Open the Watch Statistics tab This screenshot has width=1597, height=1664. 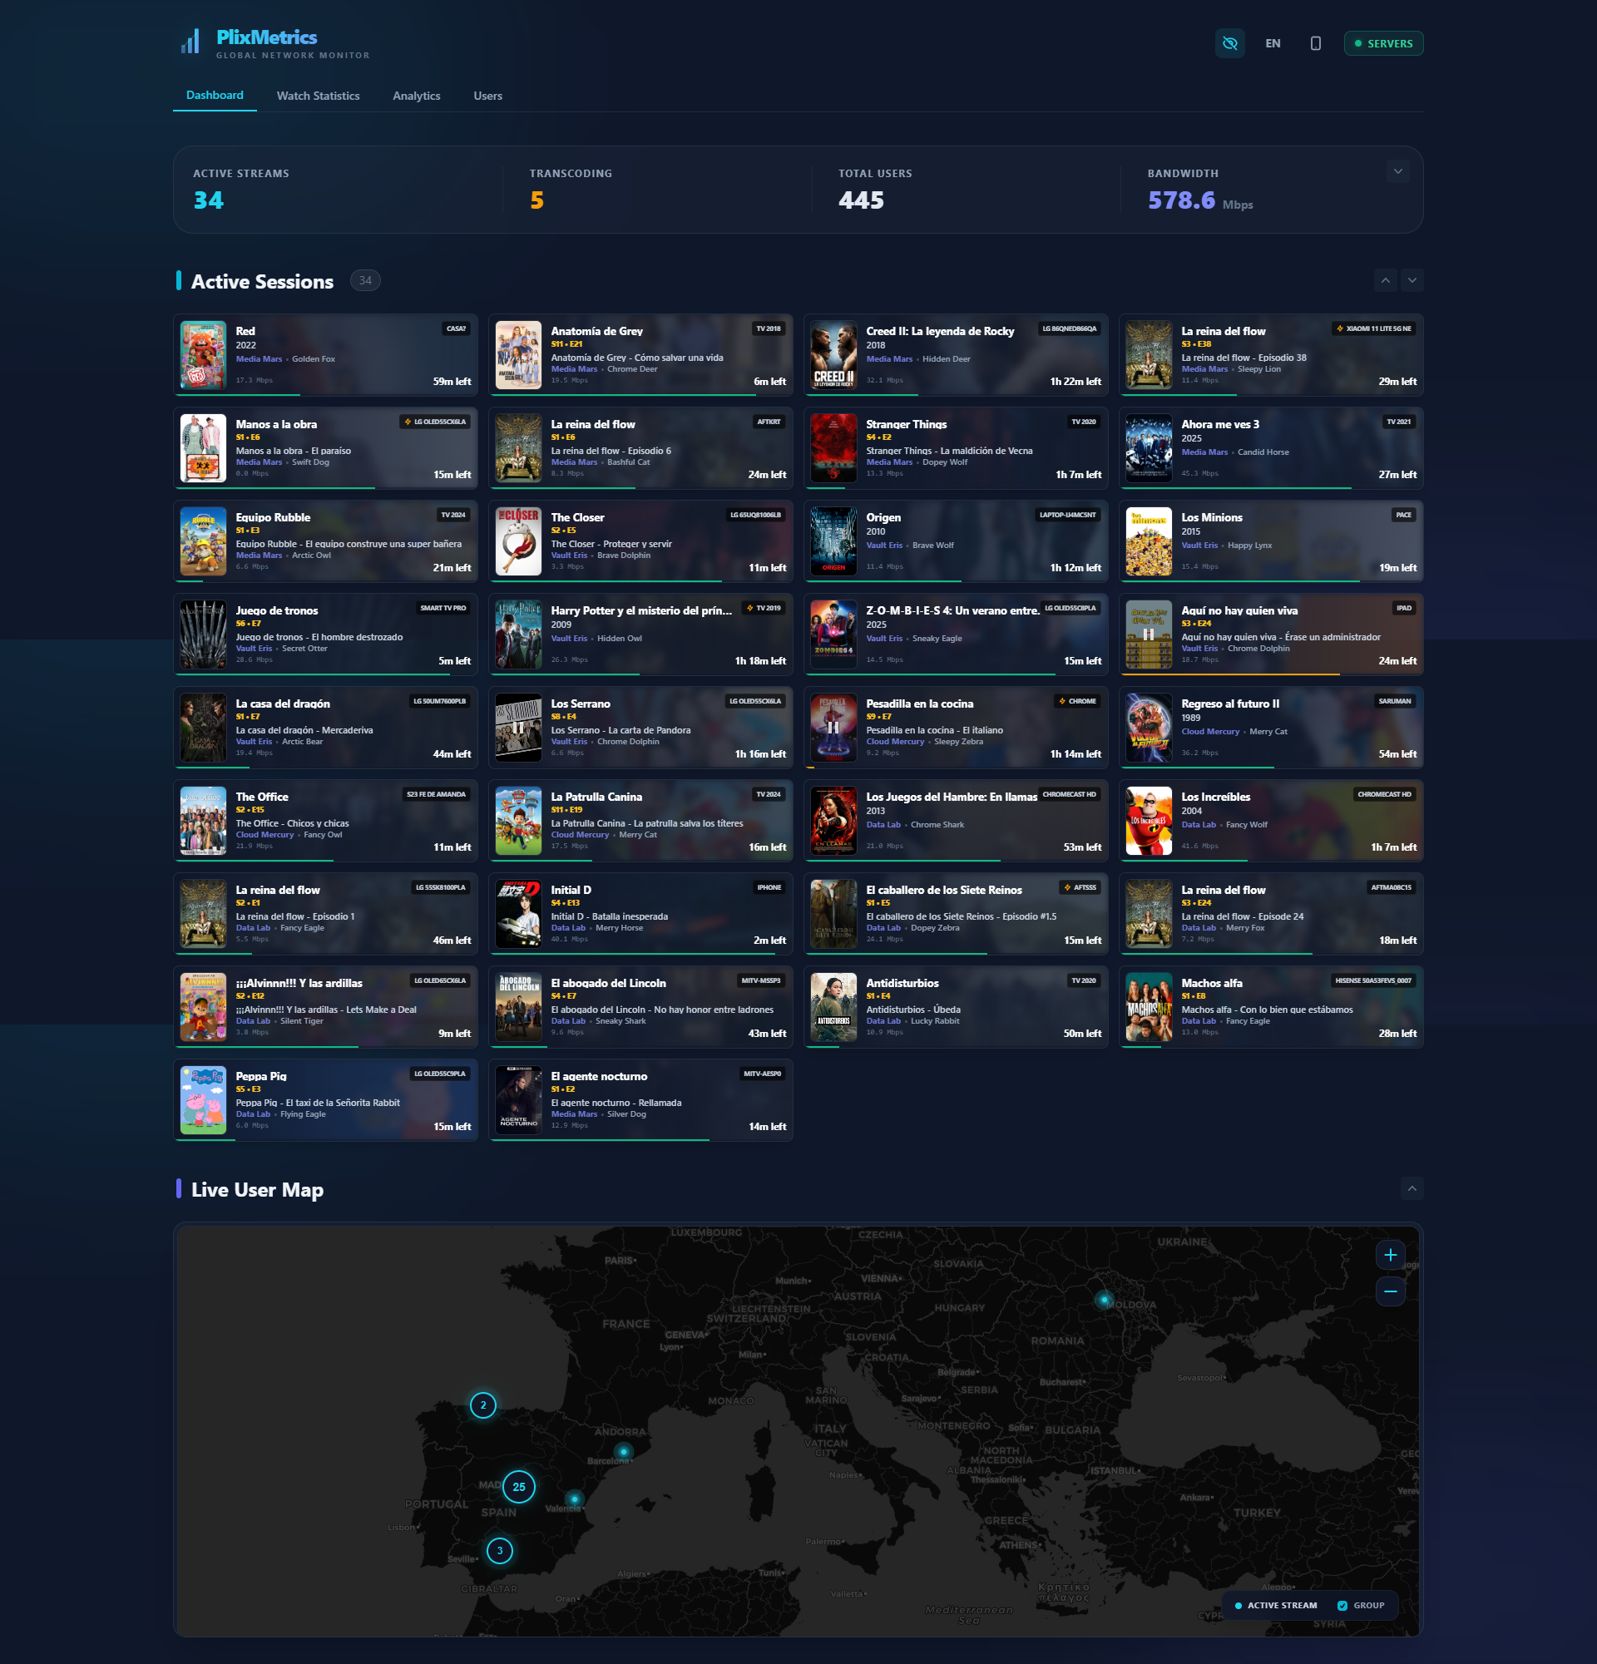tap(319, 96)
